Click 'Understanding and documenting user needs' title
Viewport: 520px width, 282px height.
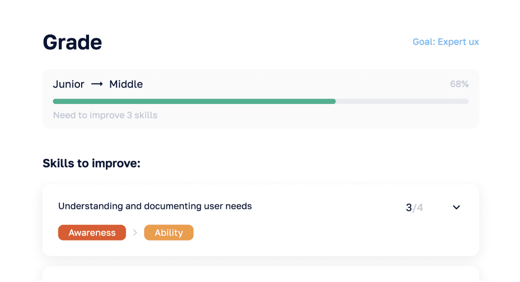(155, 206)
